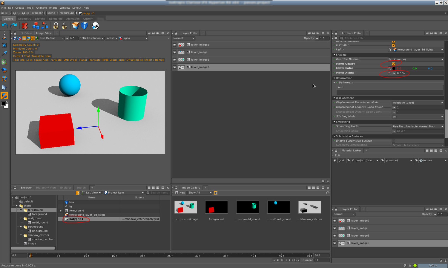Hide layer_image1 in the top Layer Editor
This screenshot has width=448, height=268.
tap(174, 60)
